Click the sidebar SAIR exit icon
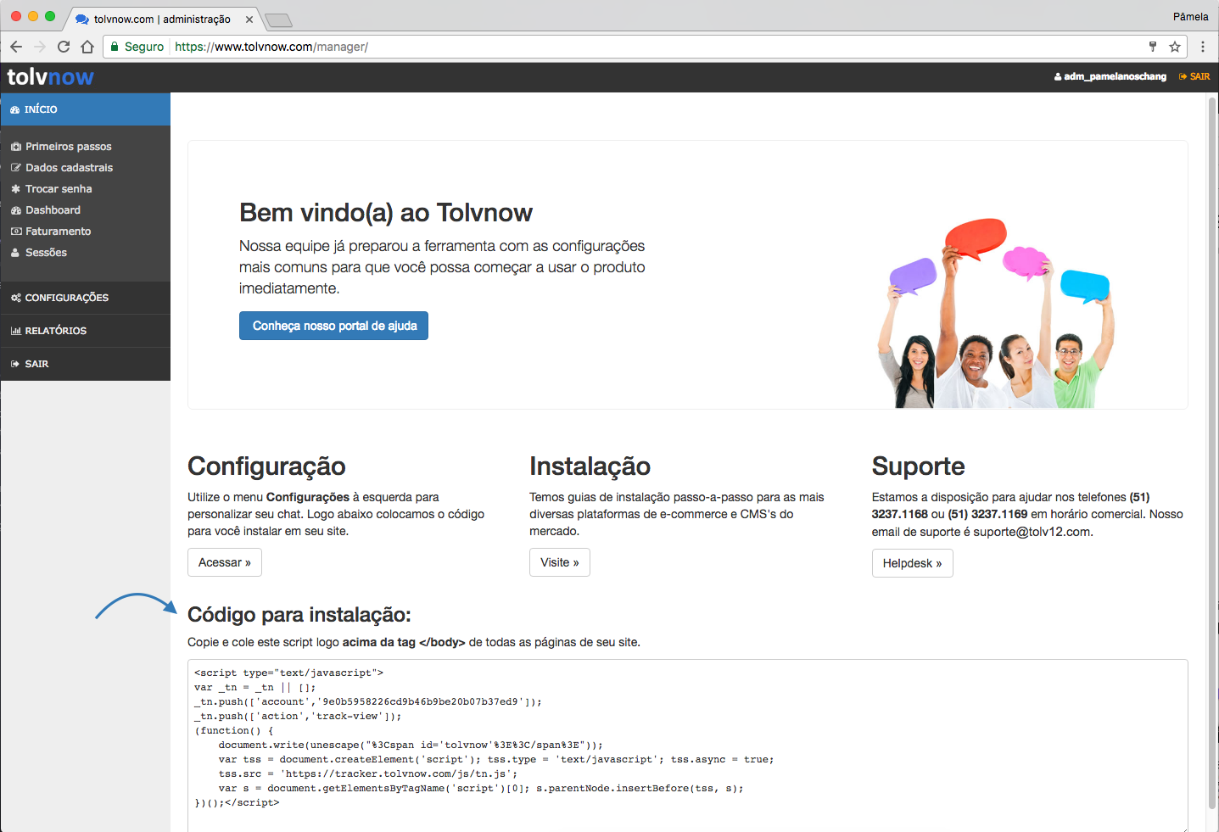Image resolution: width=1219 pixels, height=832 pixels. [x=15, y=364]
